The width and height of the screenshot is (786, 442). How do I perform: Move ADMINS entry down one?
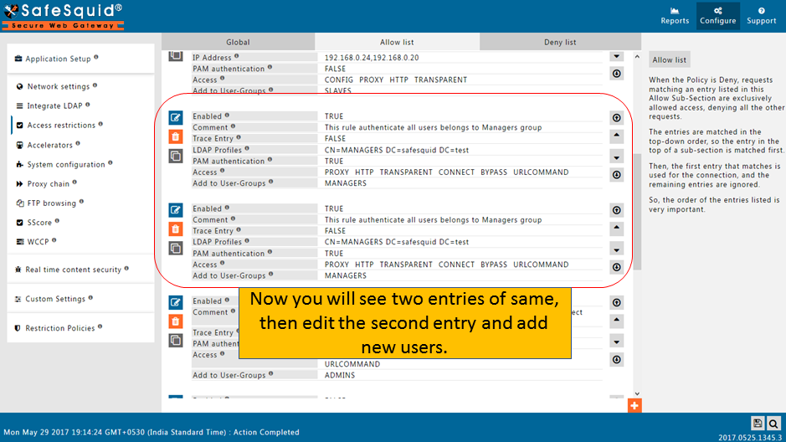click(617, 342)
